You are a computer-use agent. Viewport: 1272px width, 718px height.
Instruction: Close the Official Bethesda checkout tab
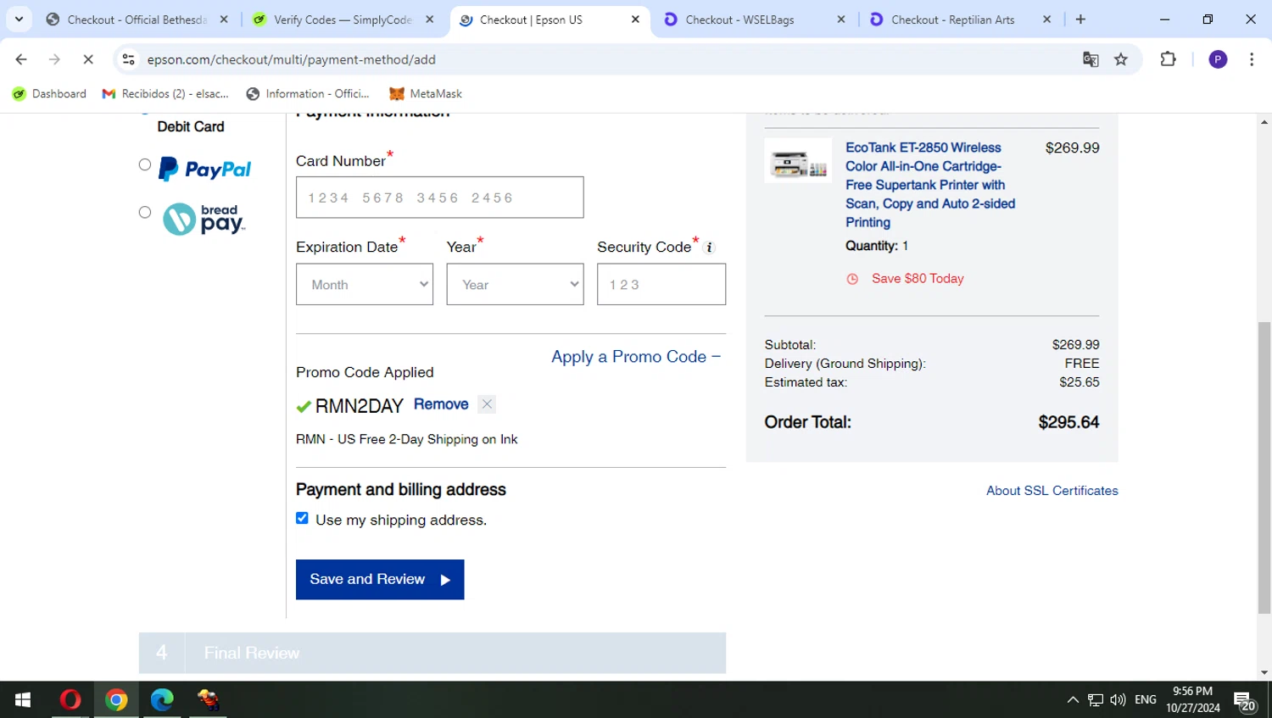point(224,19)
